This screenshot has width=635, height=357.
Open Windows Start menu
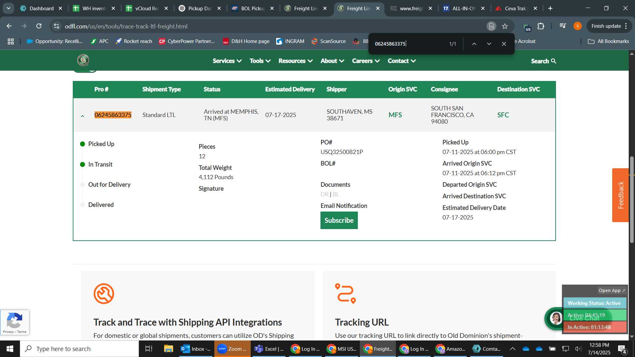click(x=10, y=349)
